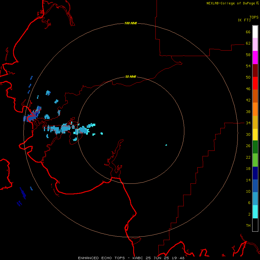Click the legend value "6"
Viewport: 260px width, 260px height.
[x=249, y=203]
